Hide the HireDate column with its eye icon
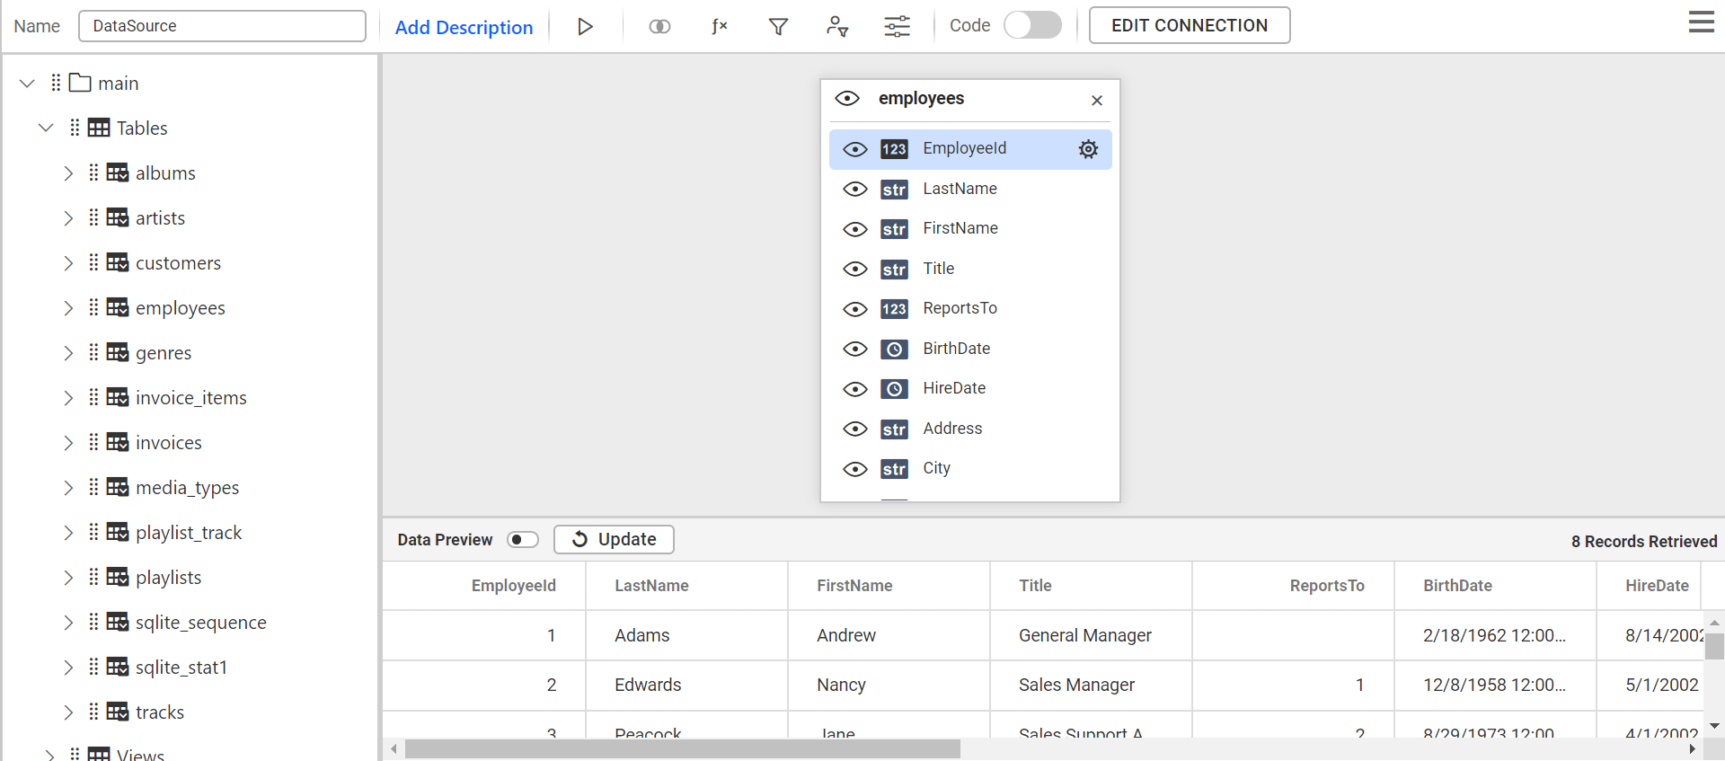The width and height of the screenshot is (1725, 761). coord(855,389)
